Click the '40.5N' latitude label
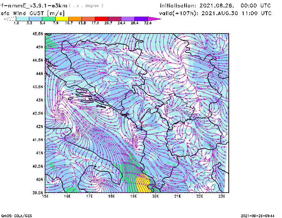 point(38,166)
